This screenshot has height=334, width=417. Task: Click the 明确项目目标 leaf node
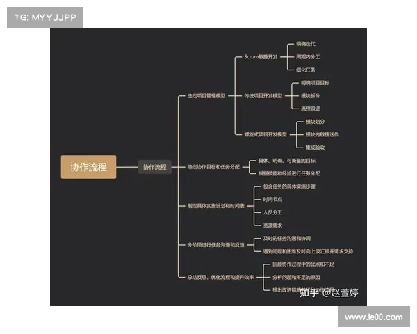[315, 83]
